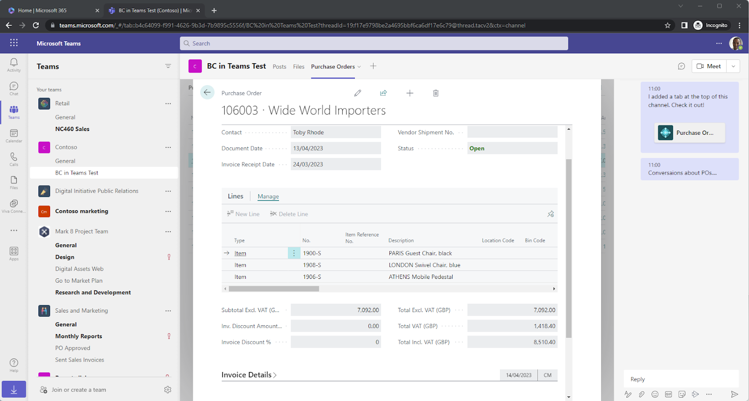
Task: Open the Viva Connections app
Action: pos(14,206)
